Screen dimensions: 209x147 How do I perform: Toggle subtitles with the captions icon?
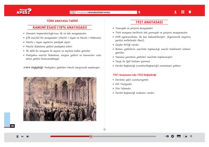click(179, 136)
